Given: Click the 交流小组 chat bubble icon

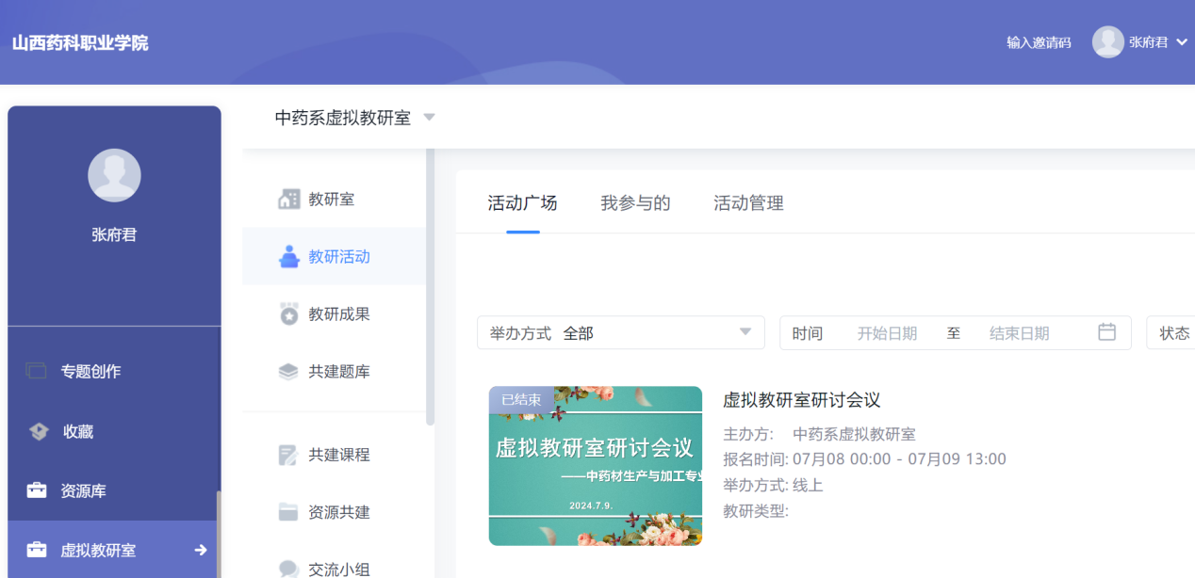Looking at the screenshot, I should click(x=288, y=569).
